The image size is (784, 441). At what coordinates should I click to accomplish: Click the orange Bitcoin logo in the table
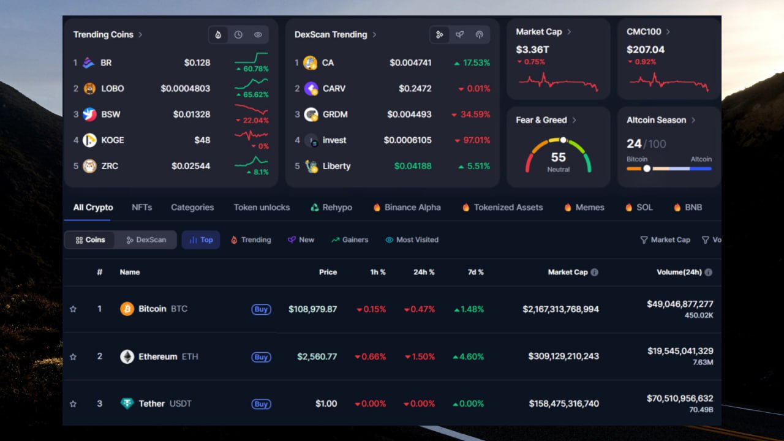127,309
